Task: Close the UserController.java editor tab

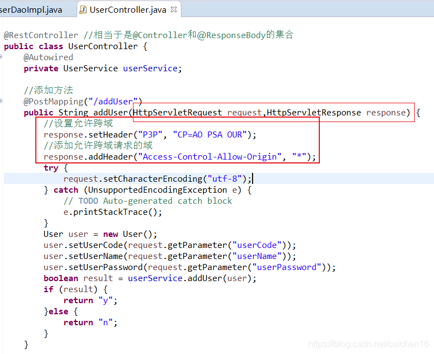Action: click(x=174, y=9)
